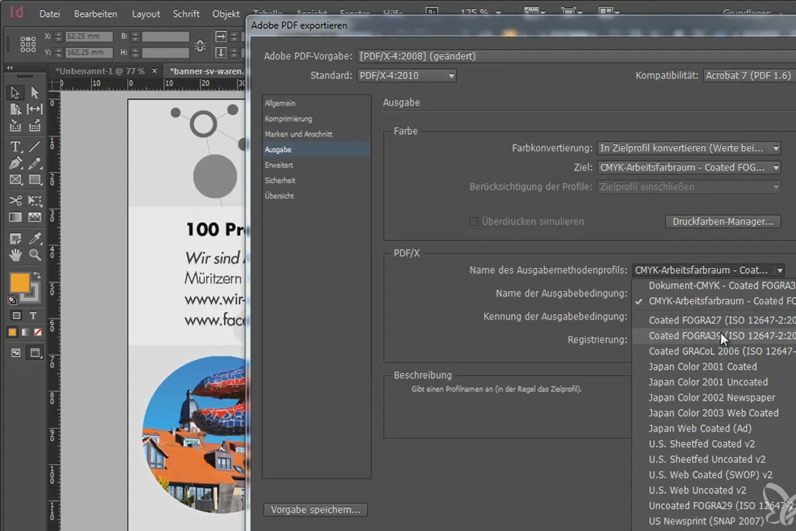796x531 pixels.
Task: Select the Rectangle tool
Action: (x=35, y=179)
